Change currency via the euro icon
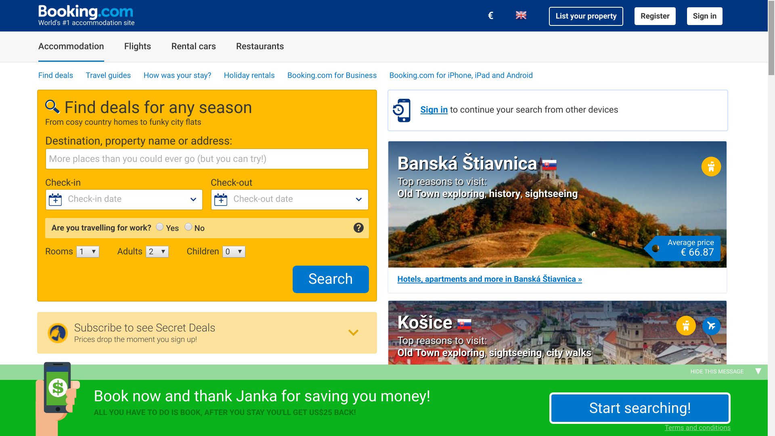This screenshot has height=436, width=775. (490, 16)
